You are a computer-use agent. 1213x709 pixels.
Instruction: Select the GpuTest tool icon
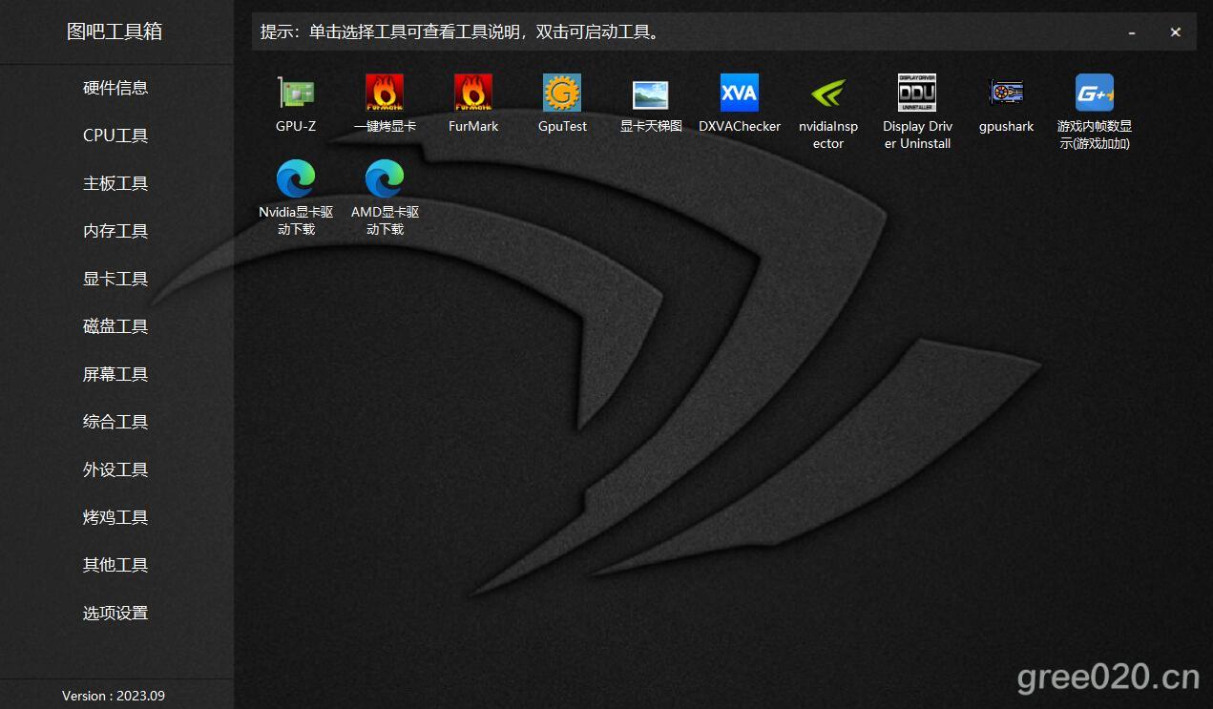click(562, 94)
